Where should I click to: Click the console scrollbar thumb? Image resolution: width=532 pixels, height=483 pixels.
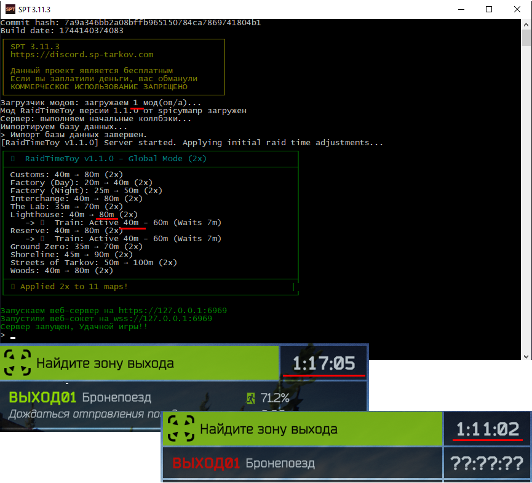coord(526,38)
